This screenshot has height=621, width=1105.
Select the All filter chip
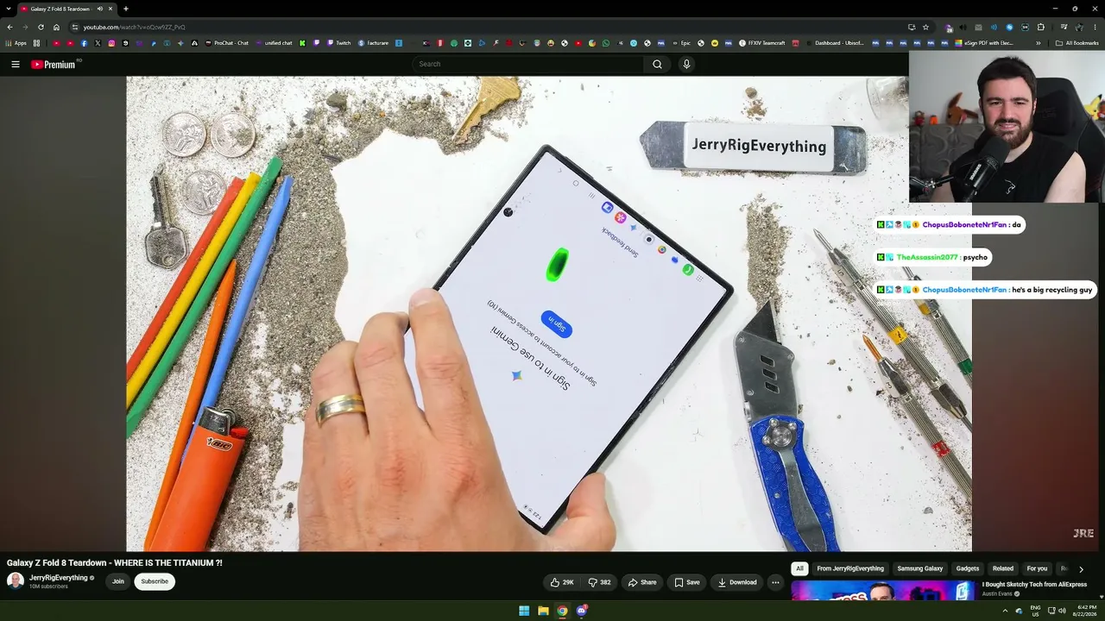pyautogui.click(x=799, y=568)
